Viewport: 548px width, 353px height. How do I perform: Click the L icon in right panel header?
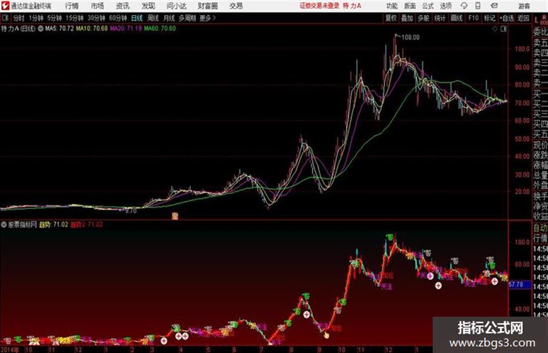(536, 20)
